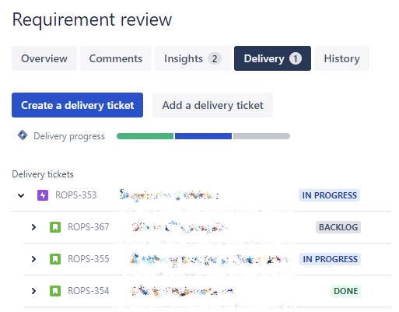Click the Jira diamond icon beside Delivery progress

[23, 135]
